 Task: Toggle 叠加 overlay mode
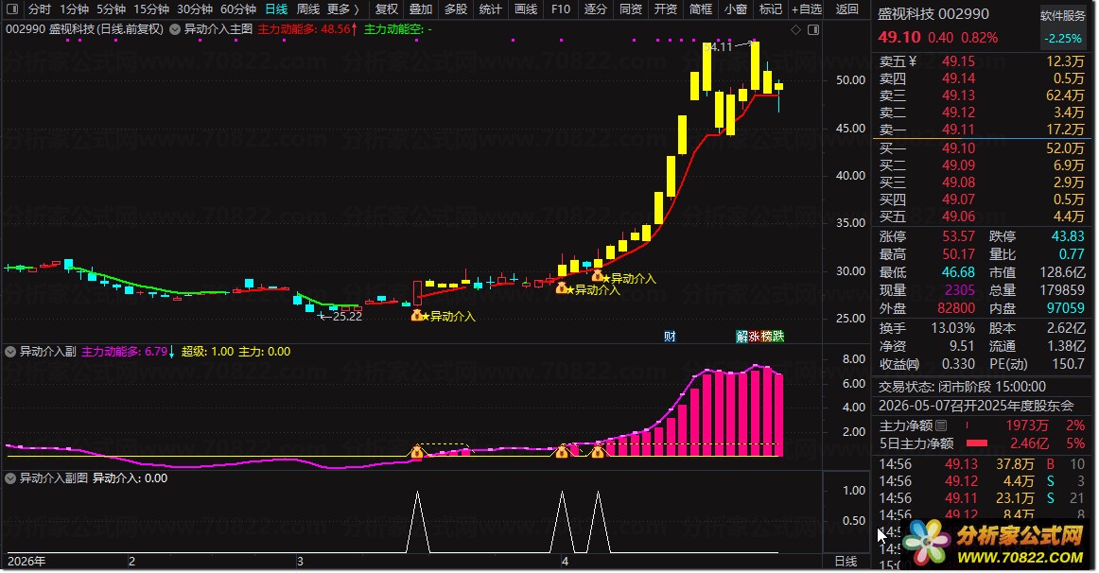tap(421, 9)
